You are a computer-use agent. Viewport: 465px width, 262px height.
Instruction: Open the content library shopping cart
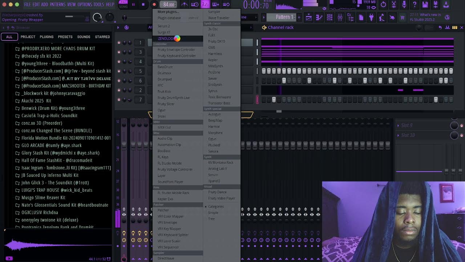tap(403, 17)
